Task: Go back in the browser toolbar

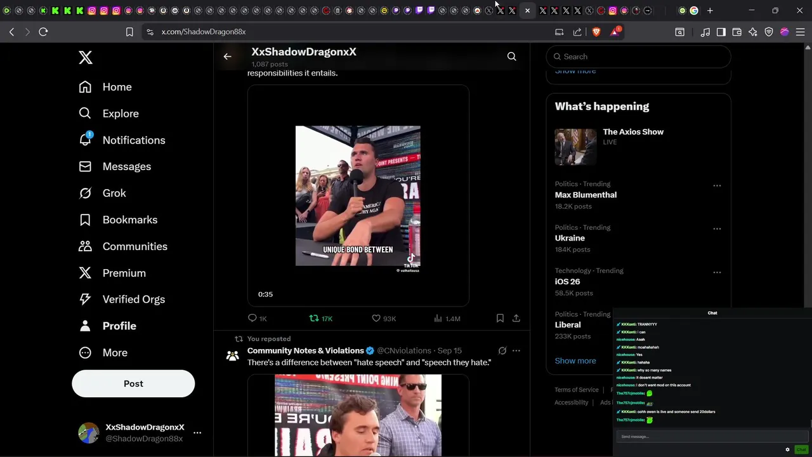Action: coord(12,32)
